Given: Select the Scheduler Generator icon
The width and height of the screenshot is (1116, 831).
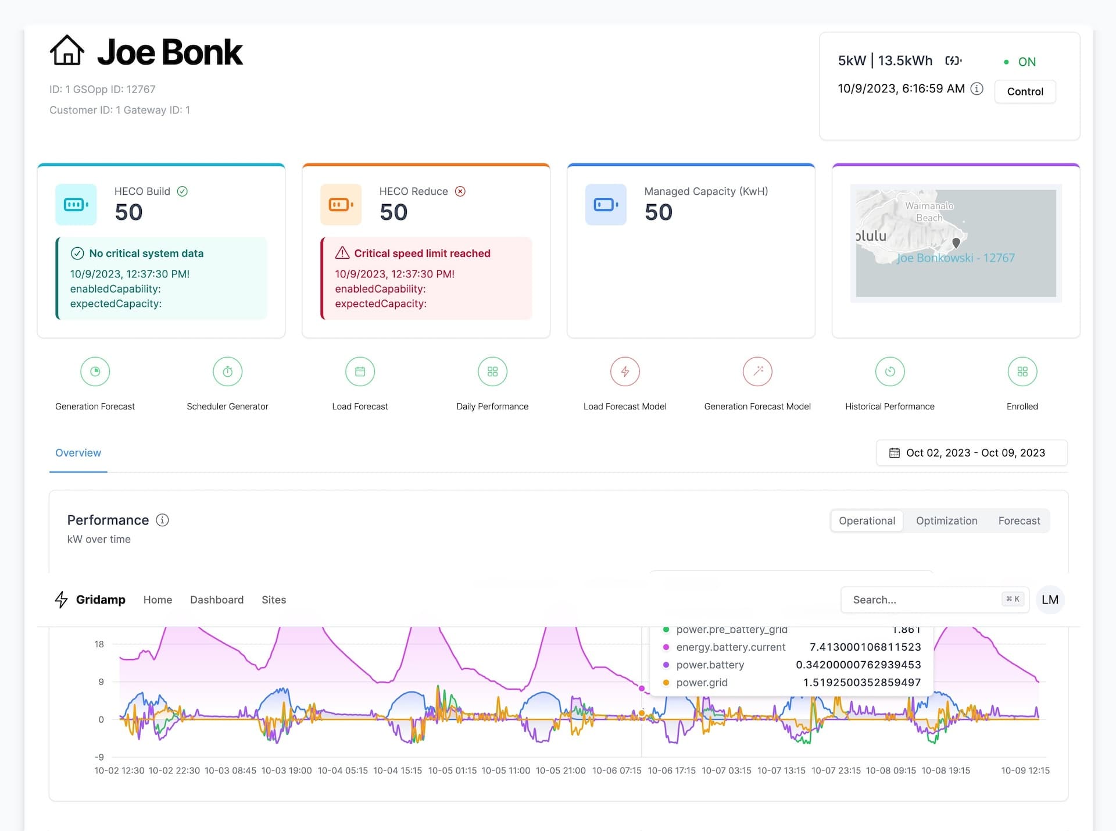Looking at the screenshot, I should (x=227, y=372).
